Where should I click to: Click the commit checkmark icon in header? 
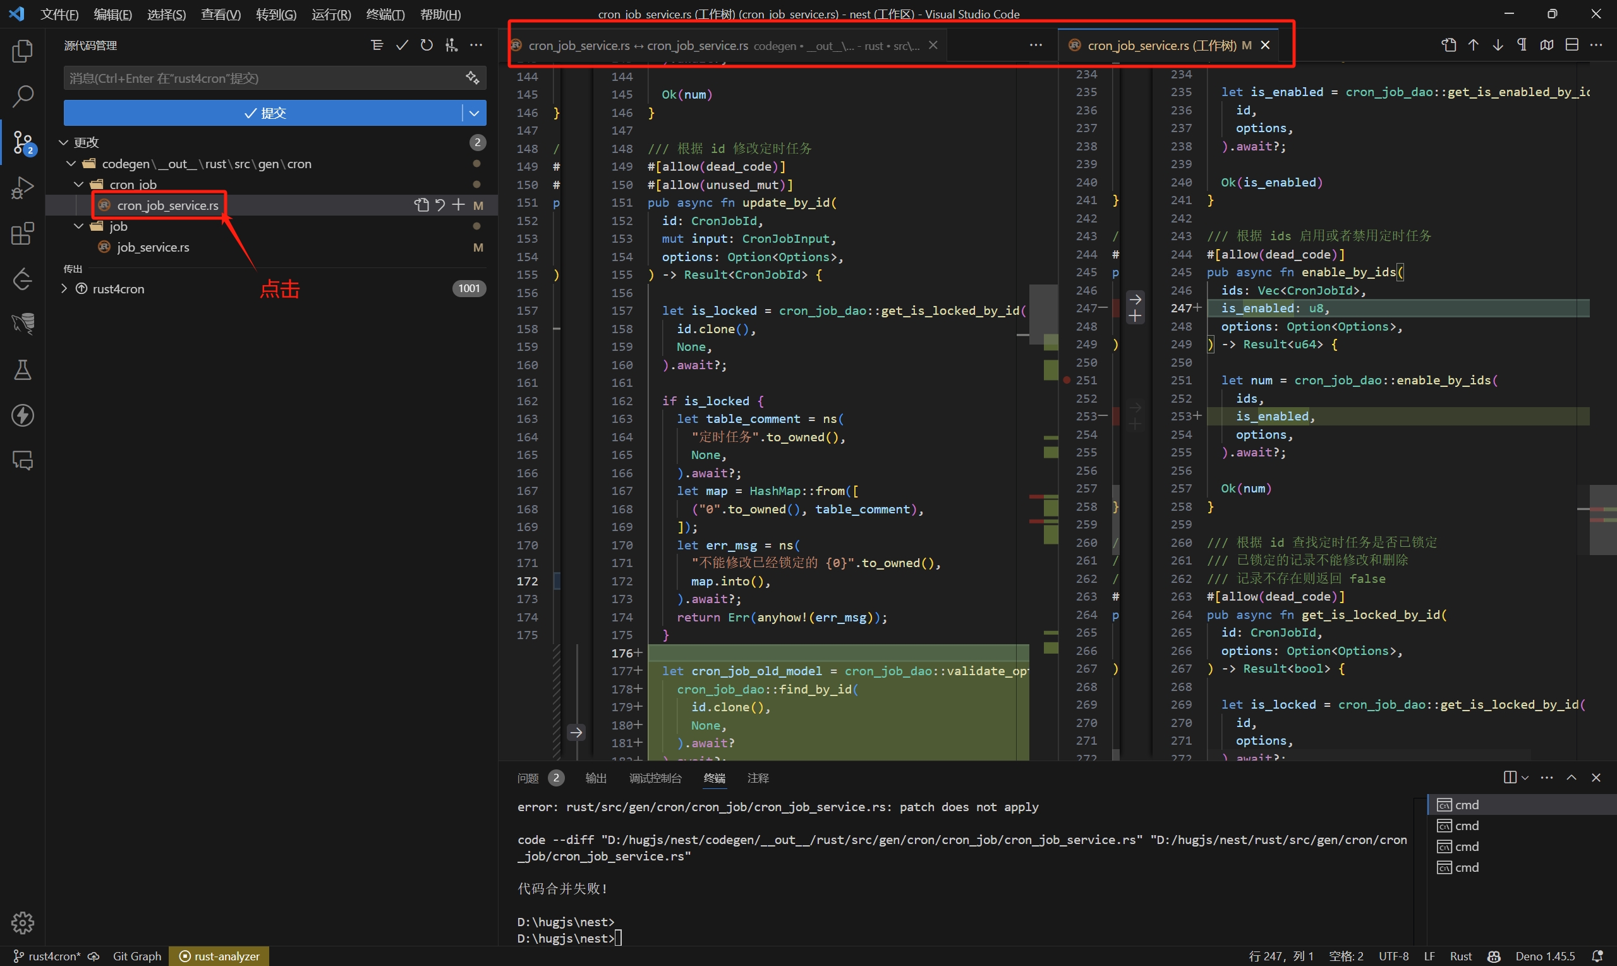(x=402, y=45)
